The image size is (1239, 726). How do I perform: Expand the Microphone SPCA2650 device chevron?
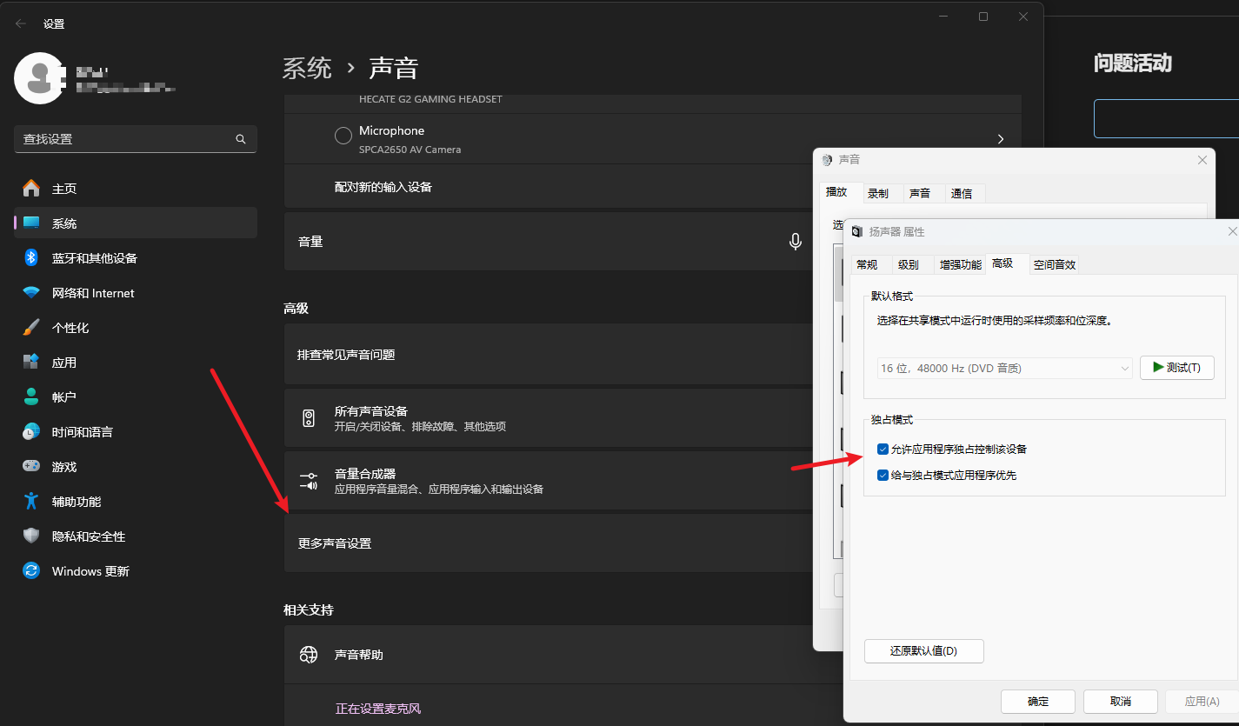pos(1001,139)
